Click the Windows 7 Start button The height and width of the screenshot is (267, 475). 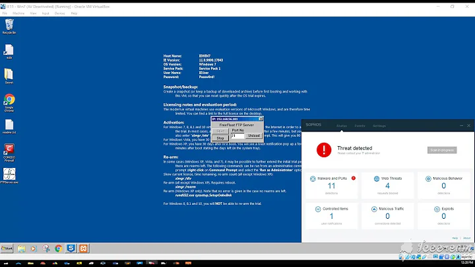point(7,248)
